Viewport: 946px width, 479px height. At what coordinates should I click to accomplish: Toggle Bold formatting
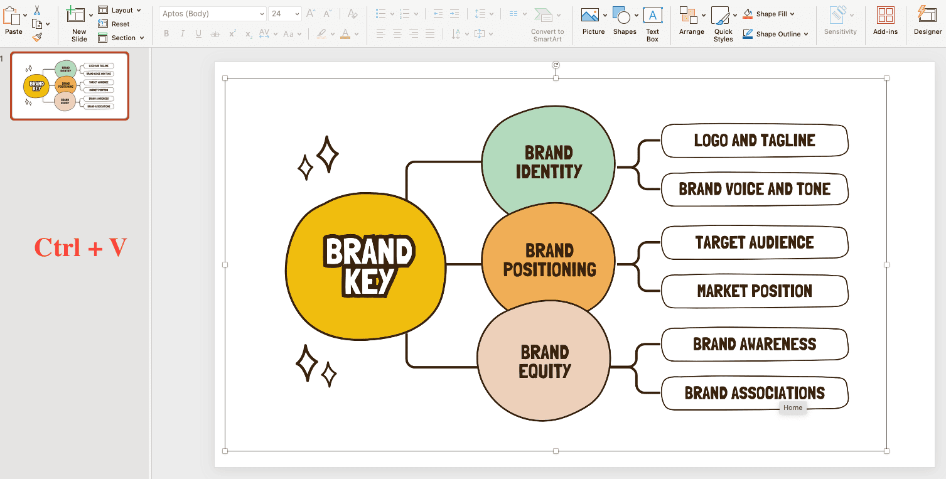pyautogui.click(x=166, y=34)
